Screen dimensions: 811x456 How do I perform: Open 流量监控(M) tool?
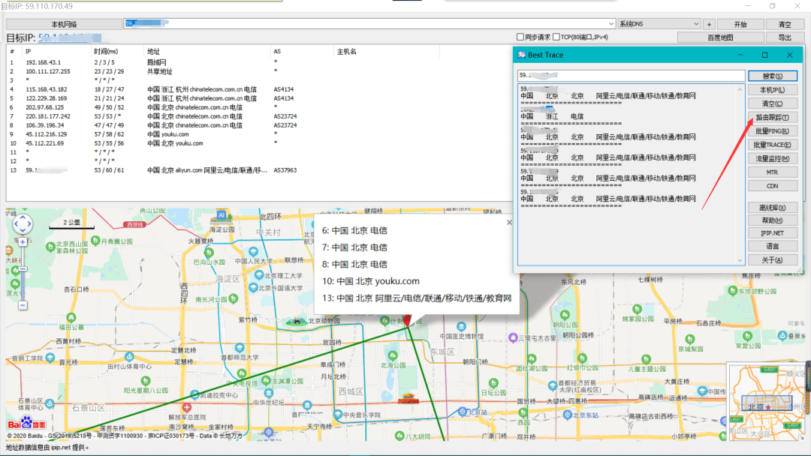(772, 158)
